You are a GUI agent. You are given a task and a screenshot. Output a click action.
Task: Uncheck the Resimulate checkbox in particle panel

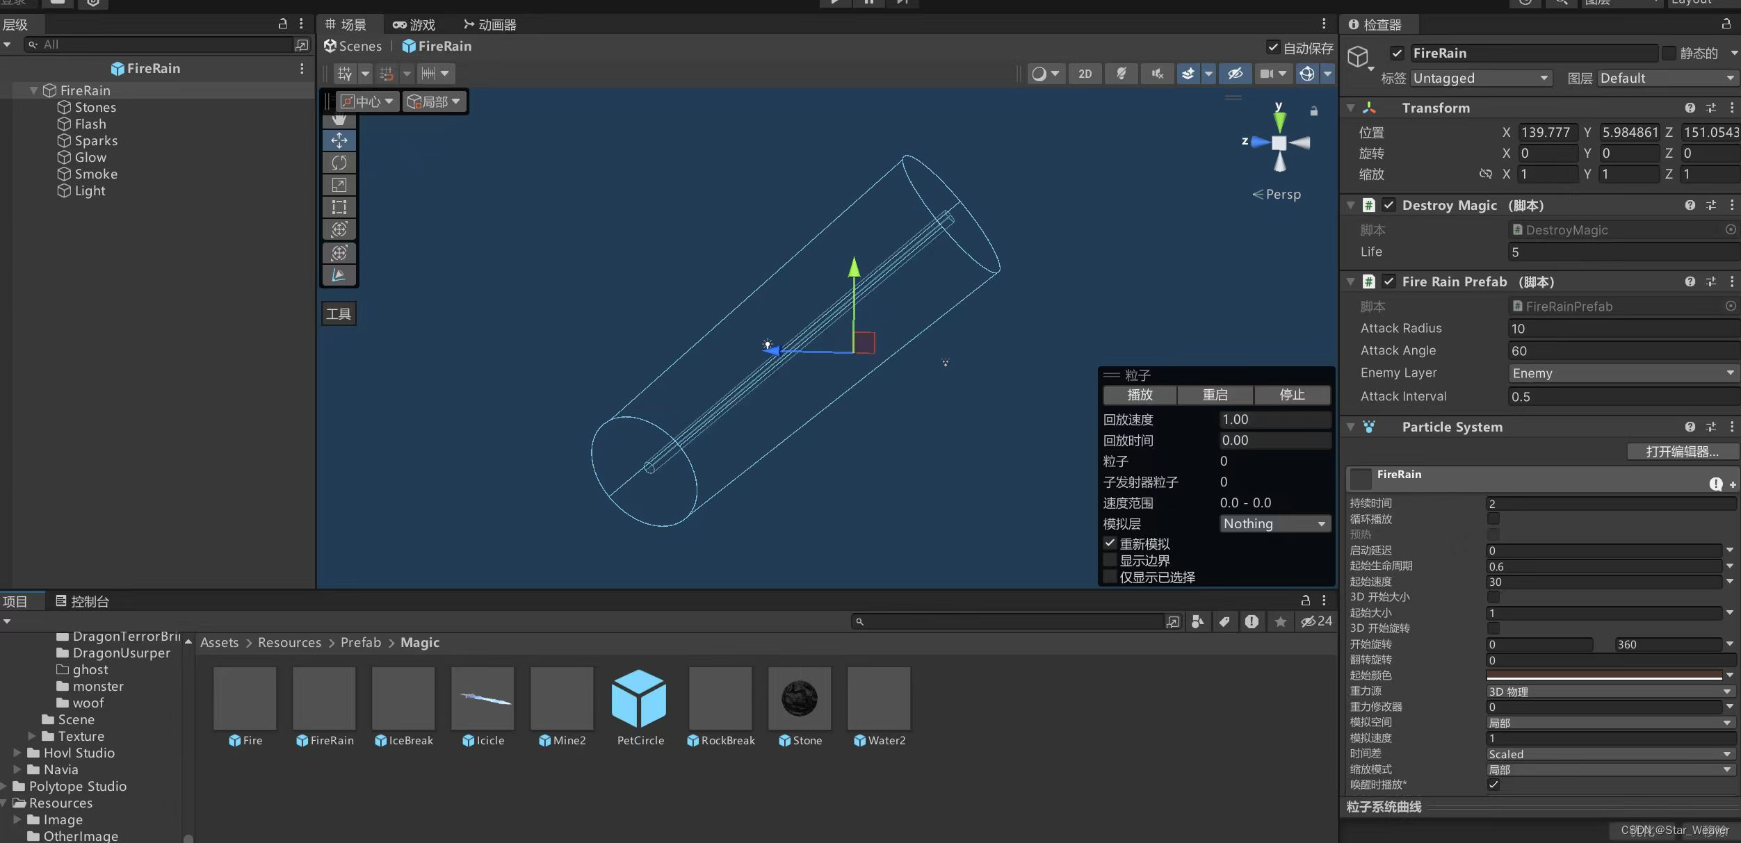(1110, 543)
